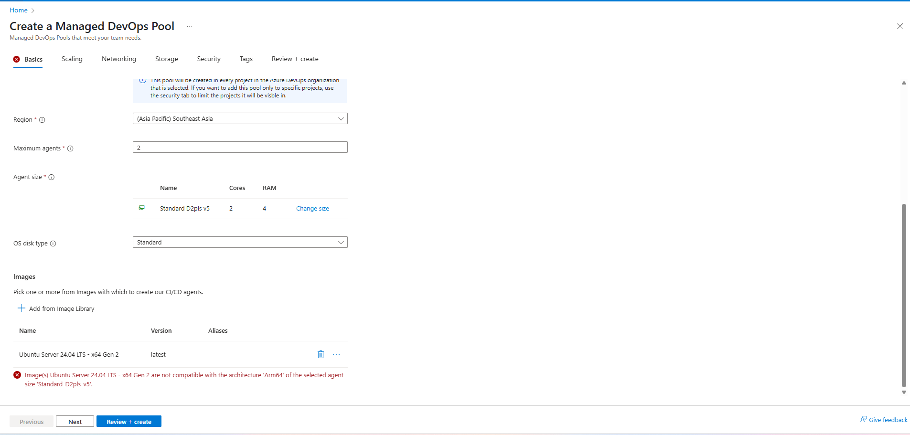Click the breadcrumb chevron after Home
The height and width of the screenshot is (435, 910).
pyautogui.click(x=33, y=11)
